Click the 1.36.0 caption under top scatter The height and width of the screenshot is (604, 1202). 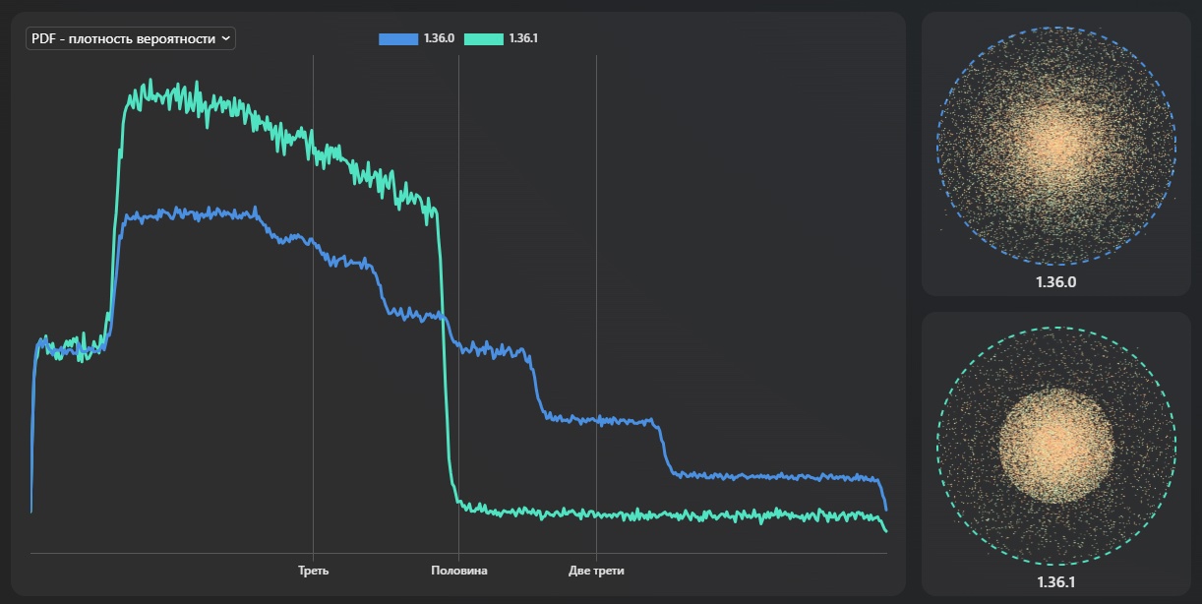click(1056, 281)
